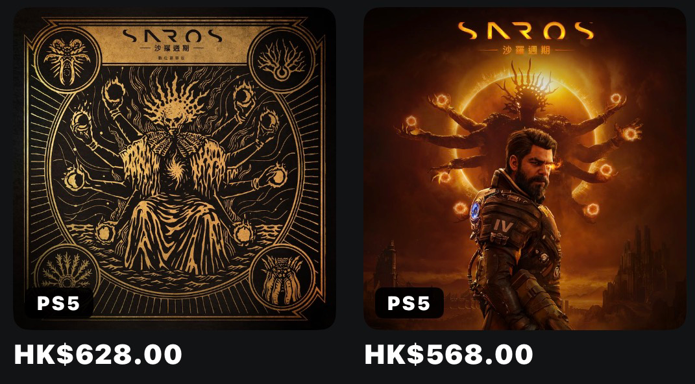
Task: Open the HK$568.00 standard edition product
Action: [x=448, y=354]
